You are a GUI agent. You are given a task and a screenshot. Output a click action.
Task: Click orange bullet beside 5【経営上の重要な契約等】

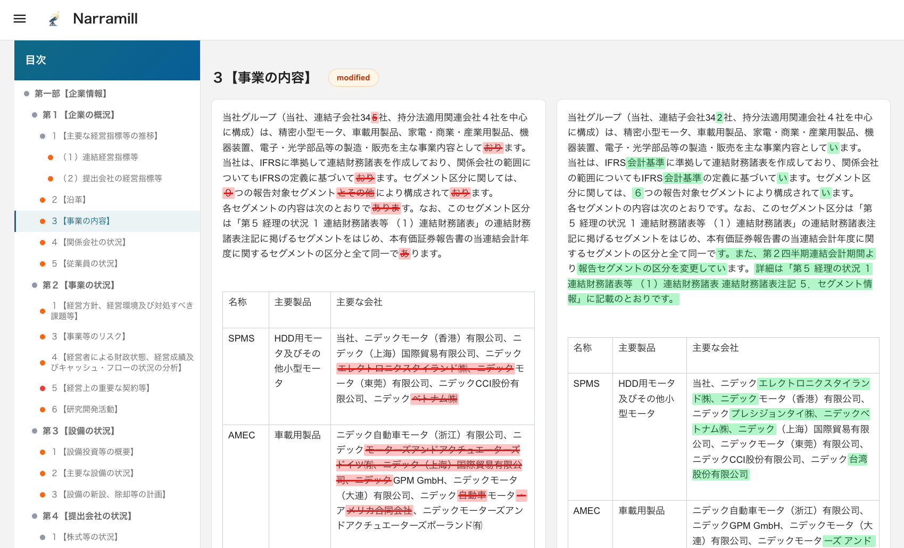[x=43, y=388]
